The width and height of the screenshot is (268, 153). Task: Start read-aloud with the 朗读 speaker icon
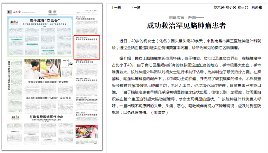point(260,7)
